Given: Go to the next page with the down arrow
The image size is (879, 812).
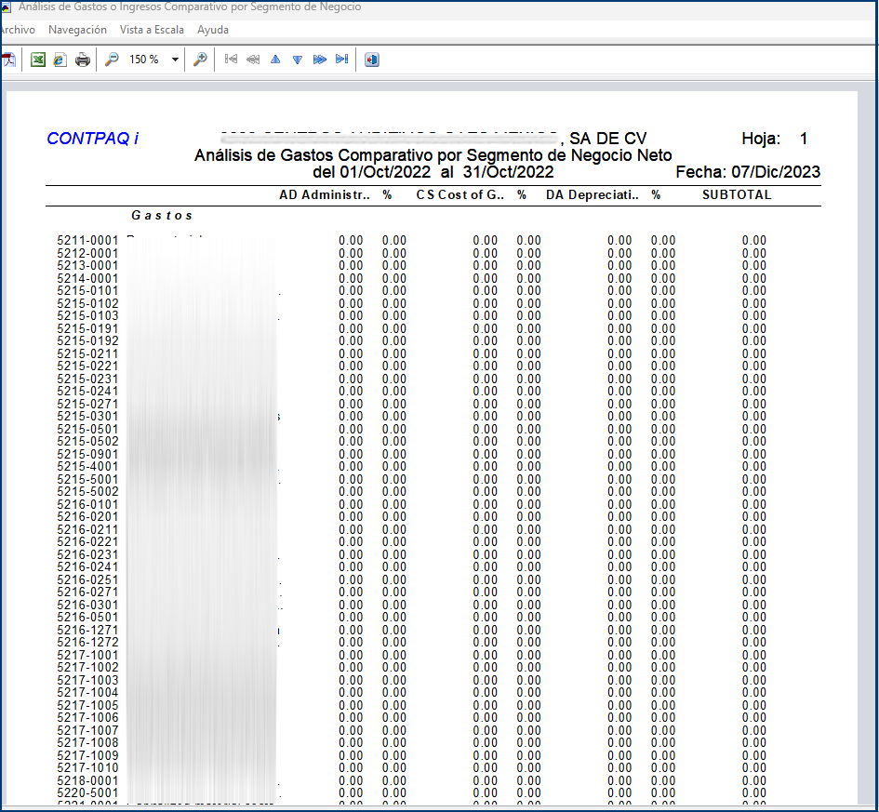Looking at the screenshot, I should (x=298, y=60).
